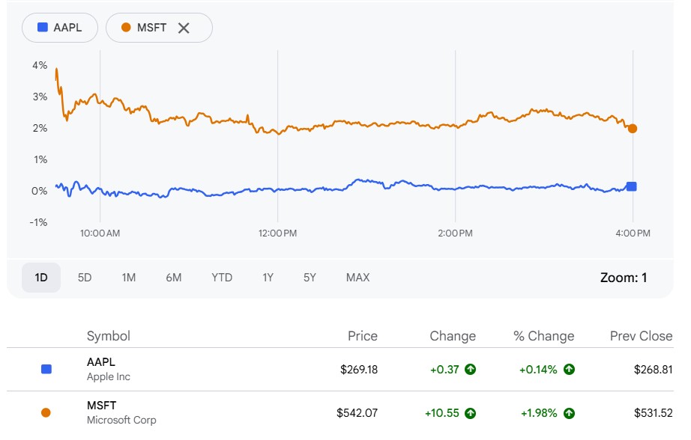Click the green up arrow beside +10.55

(470, 412)
